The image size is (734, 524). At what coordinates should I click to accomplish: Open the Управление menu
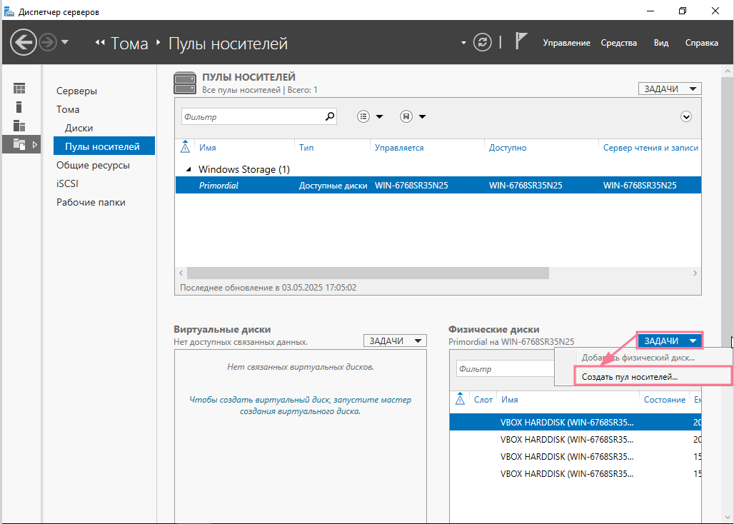coord(566,43)
